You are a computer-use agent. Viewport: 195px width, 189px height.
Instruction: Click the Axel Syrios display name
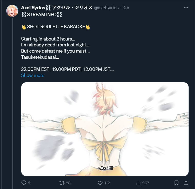coord(33,8)
